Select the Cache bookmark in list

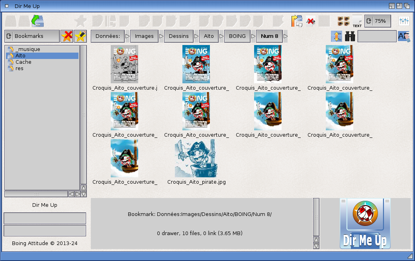[23, 62]
